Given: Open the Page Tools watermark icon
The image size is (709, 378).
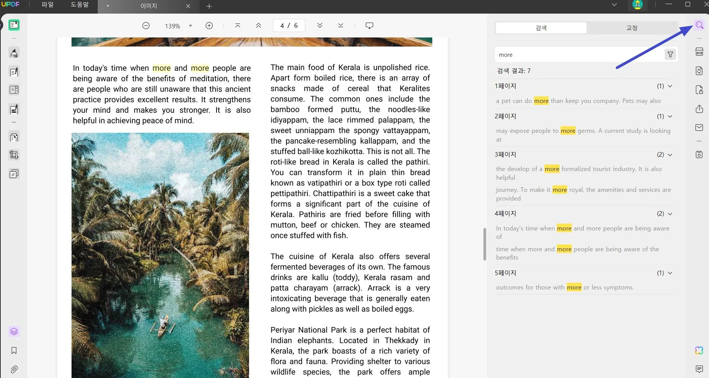Looking at the screenshot, I should pyautogui.click(x=14, y=174).
